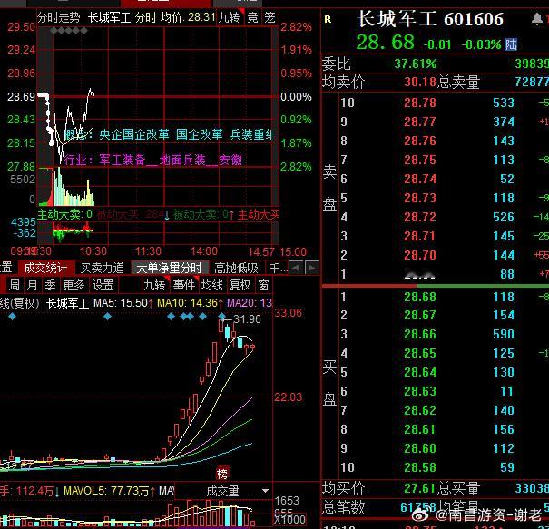Click the 窗 window button on K-line toolbar
The height and width of the screenshot is (529, 549).
(x=263, y=285)
